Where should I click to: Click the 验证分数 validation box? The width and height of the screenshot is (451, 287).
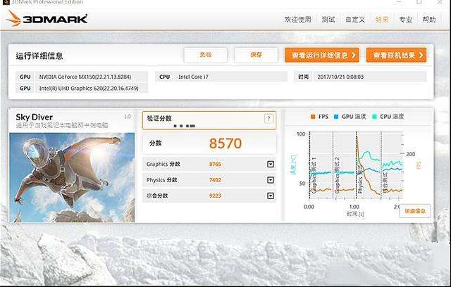[x=209, y=120]
